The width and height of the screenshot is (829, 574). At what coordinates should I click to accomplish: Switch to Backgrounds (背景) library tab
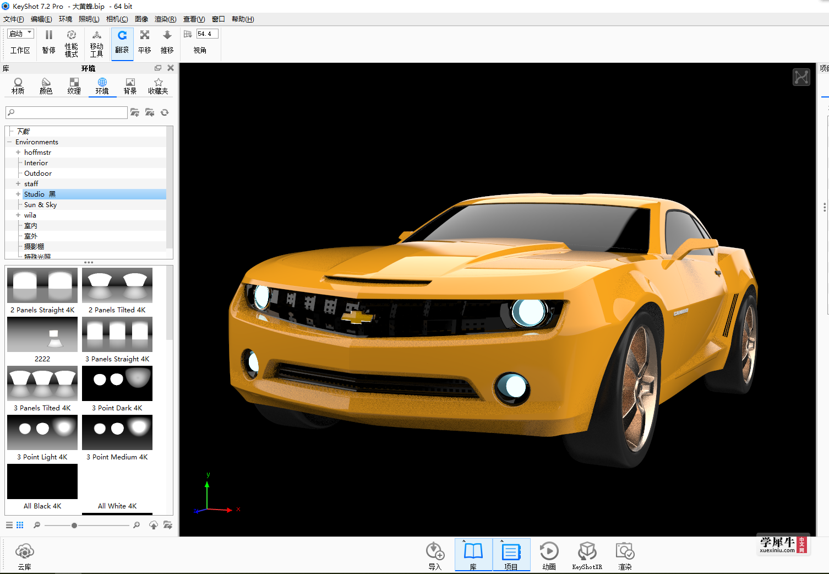(x=130, y=86)
